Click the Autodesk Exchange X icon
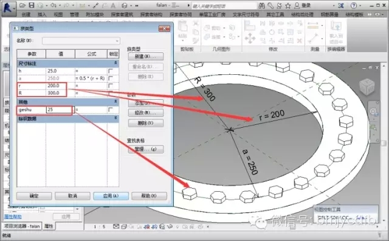This screenshot has width=389, height=241. coord(340,5)
